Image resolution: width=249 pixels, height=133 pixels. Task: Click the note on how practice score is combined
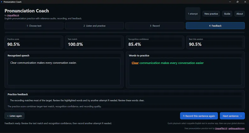(x=54, y=106)
